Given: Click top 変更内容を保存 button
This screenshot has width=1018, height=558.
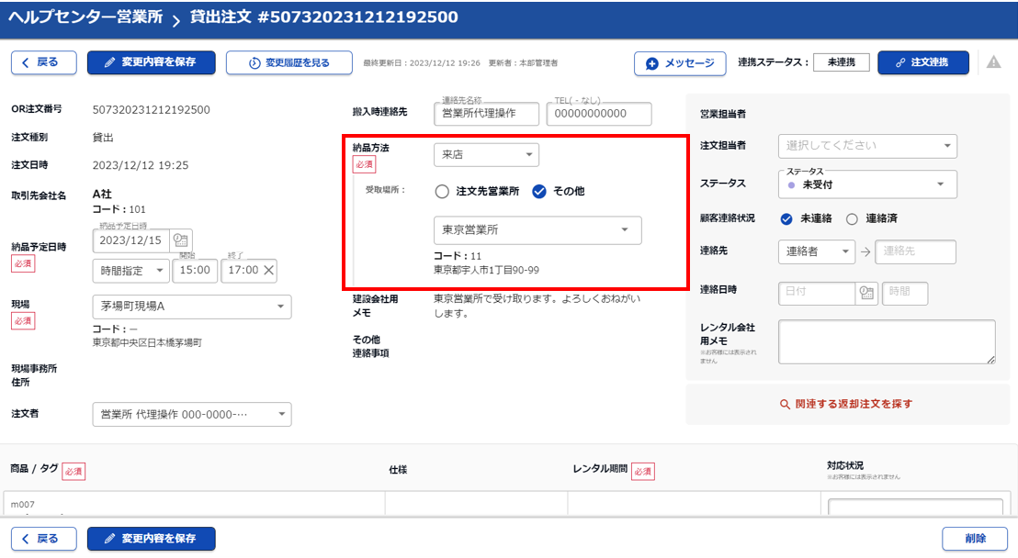Looking at the screenshot, I should pos(152,63).
